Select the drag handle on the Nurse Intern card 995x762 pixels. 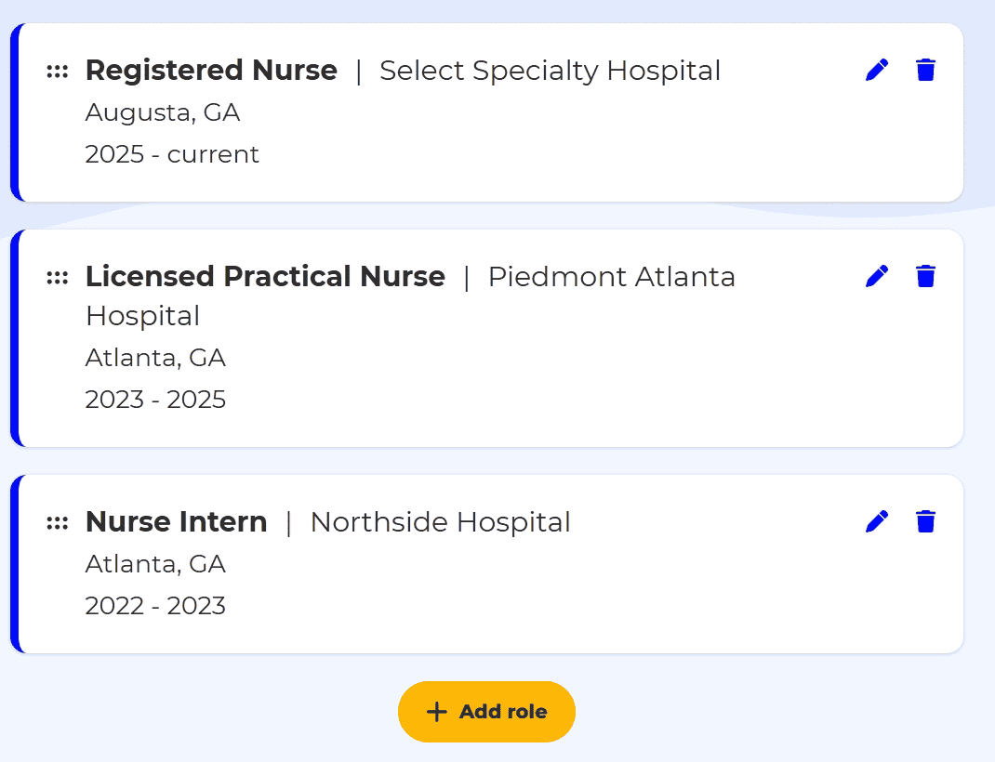click(x=58, y=521)
